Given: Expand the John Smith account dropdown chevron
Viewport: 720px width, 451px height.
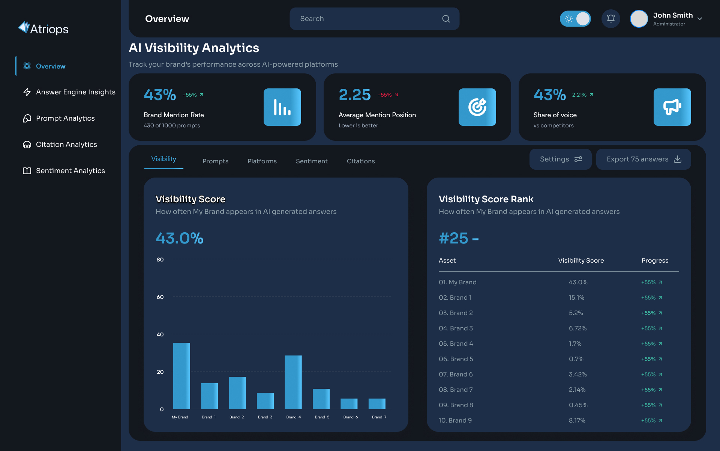Looking at the screenshot, I should [700, 19].
